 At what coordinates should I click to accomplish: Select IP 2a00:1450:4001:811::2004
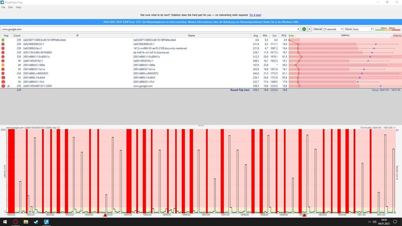[x=37, y=86]
